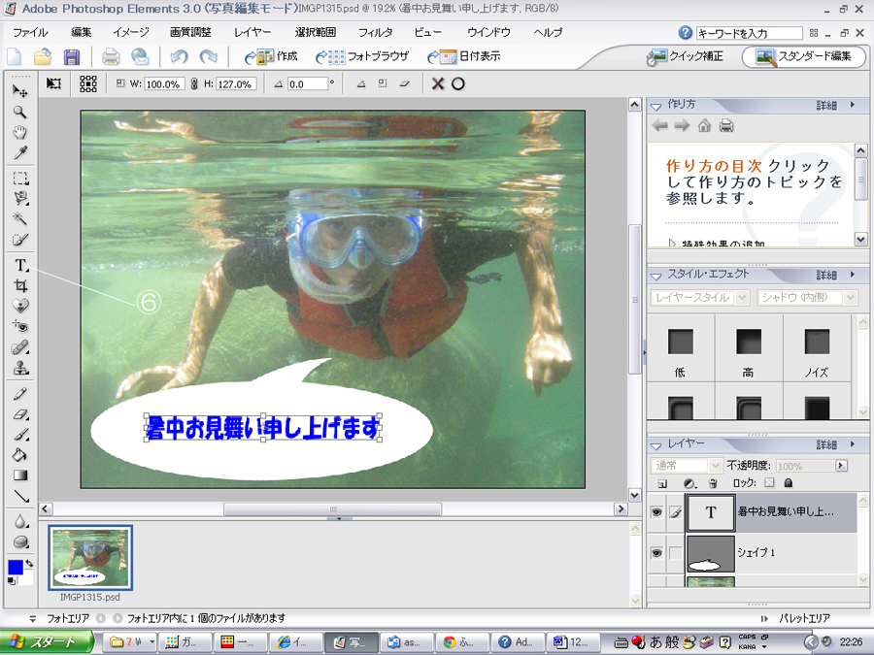
Task: Click the Windows スタート button
Action: pyautogui.click(x=48, y=641)
